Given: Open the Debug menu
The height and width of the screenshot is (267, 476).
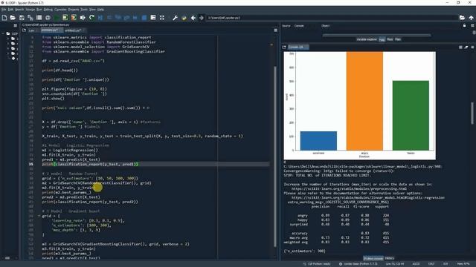Looking at the screenshot, I should coord(48,10).
